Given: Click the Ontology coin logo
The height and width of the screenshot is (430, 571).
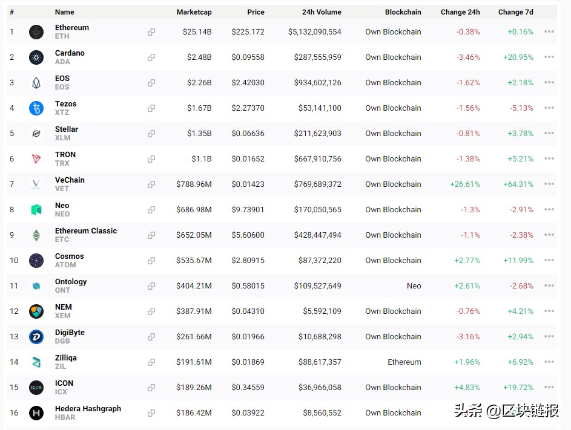Looking at the screenshot, I should tap(36, 286).
